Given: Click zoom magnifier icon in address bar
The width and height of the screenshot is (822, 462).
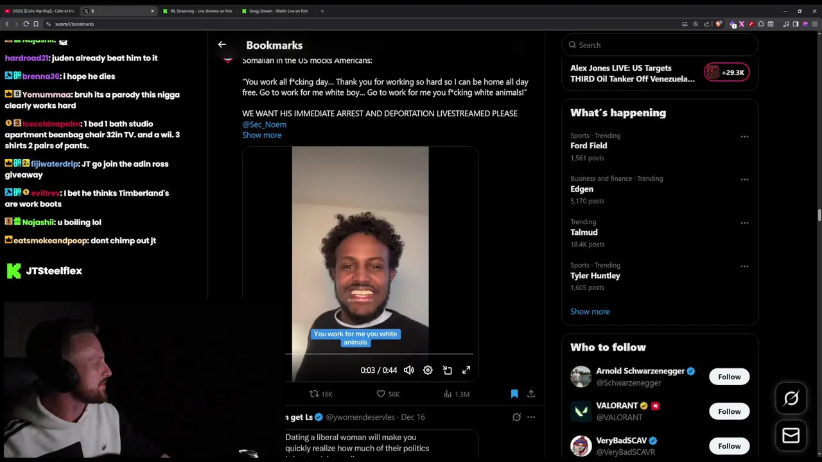Looking at the screenshot, I should (x=695, y=24).
